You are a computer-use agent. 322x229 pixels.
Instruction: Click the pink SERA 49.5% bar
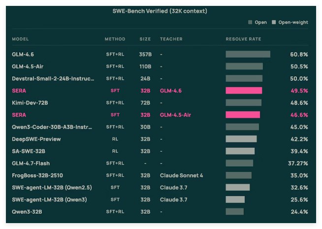point(244,91)
